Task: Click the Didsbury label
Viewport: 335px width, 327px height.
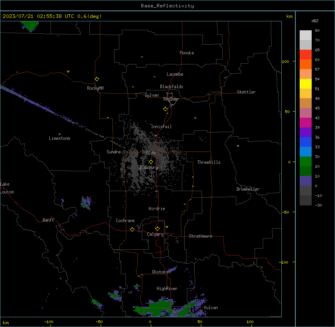Action: click(149, 167)
